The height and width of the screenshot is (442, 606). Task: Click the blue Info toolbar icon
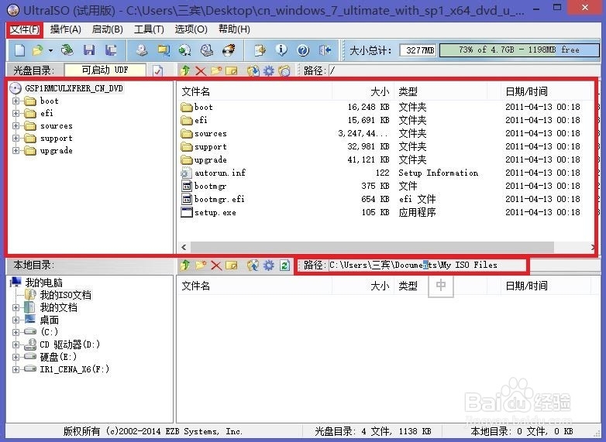tap(281, 50)
